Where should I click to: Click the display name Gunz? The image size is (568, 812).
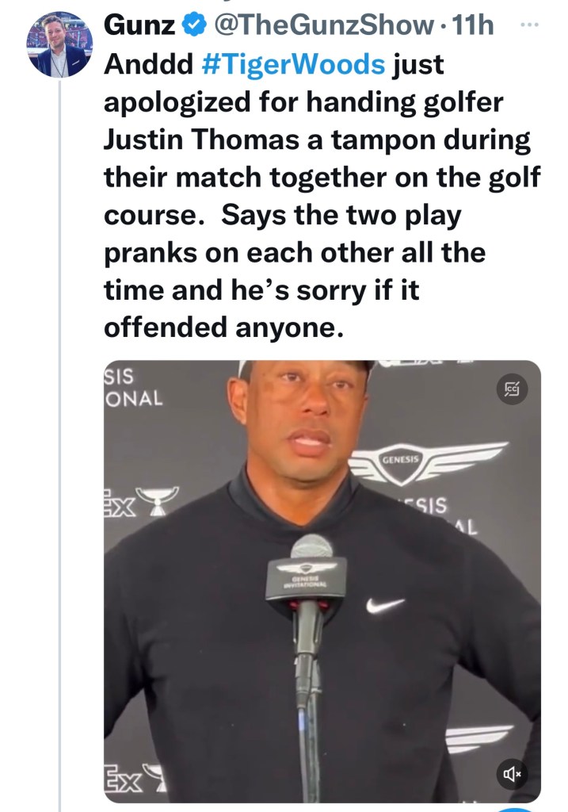(139, 25)
